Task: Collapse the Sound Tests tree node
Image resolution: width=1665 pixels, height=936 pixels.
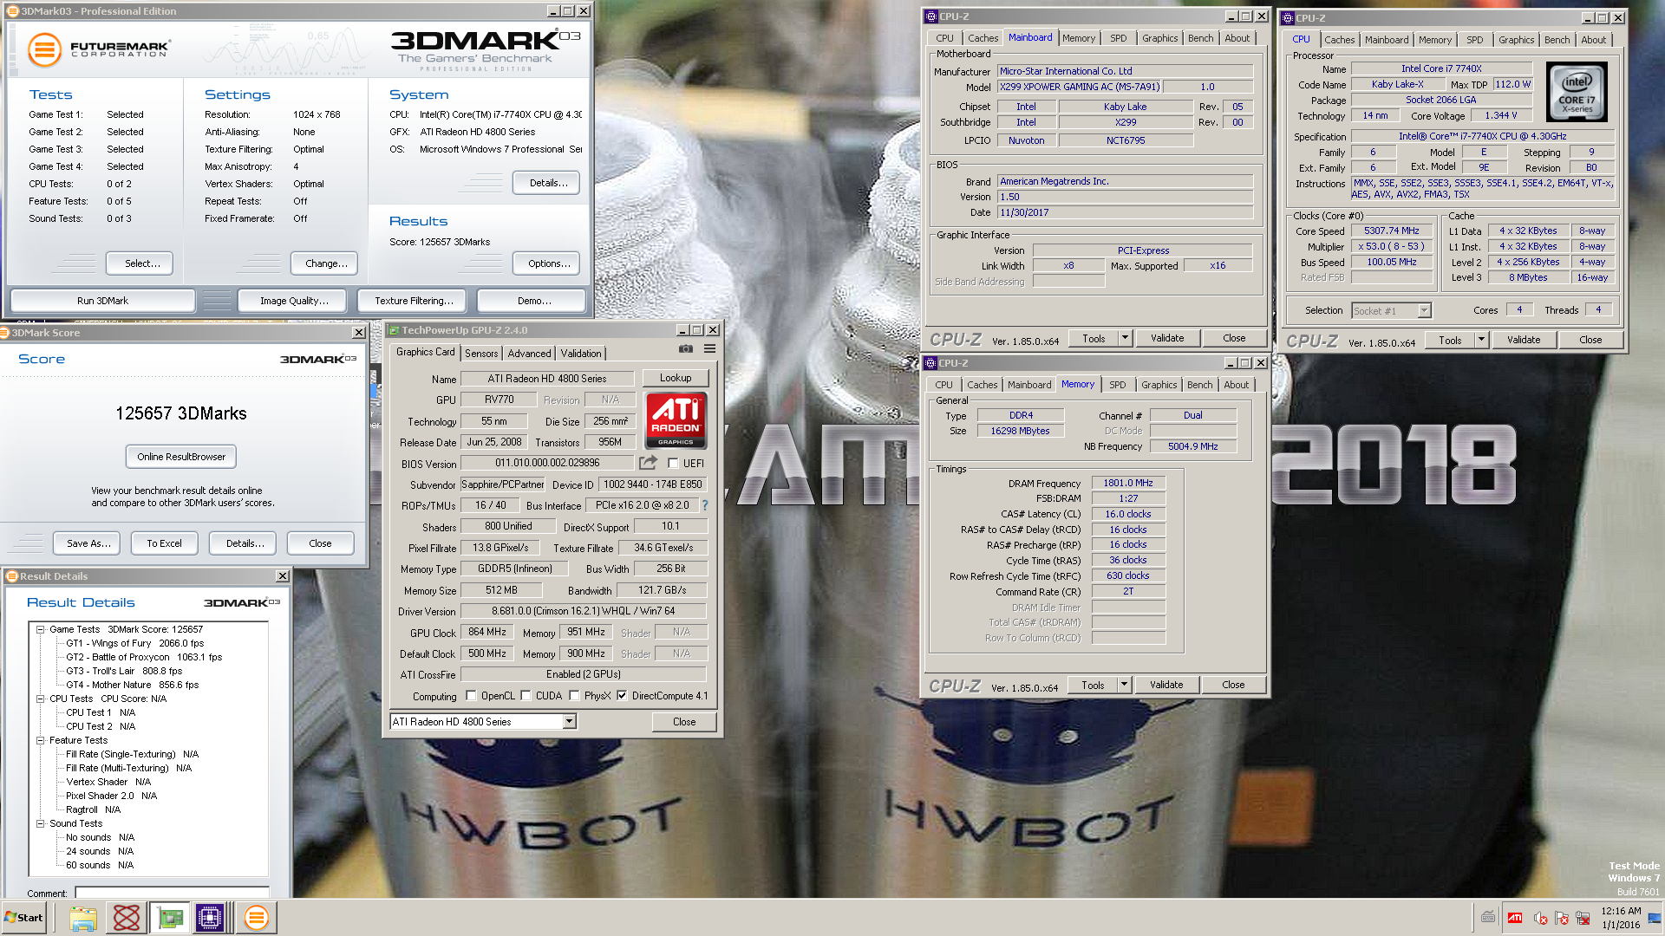Action: tap(40, 824)
